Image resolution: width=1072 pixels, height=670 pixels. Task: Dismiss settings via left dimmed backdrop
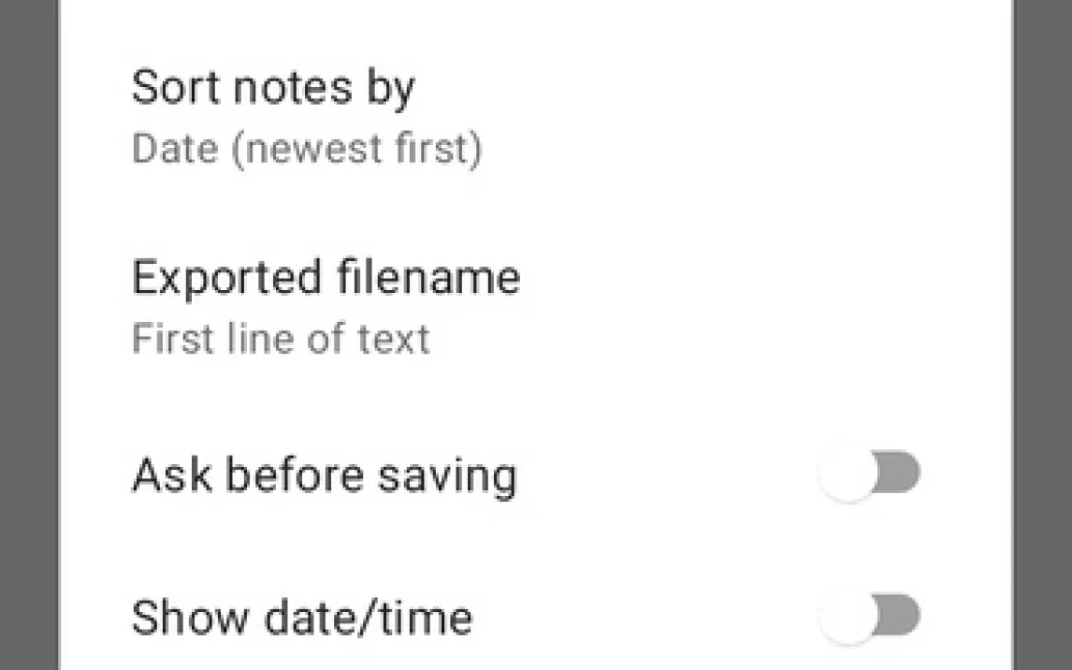click(x=28, y=335)
